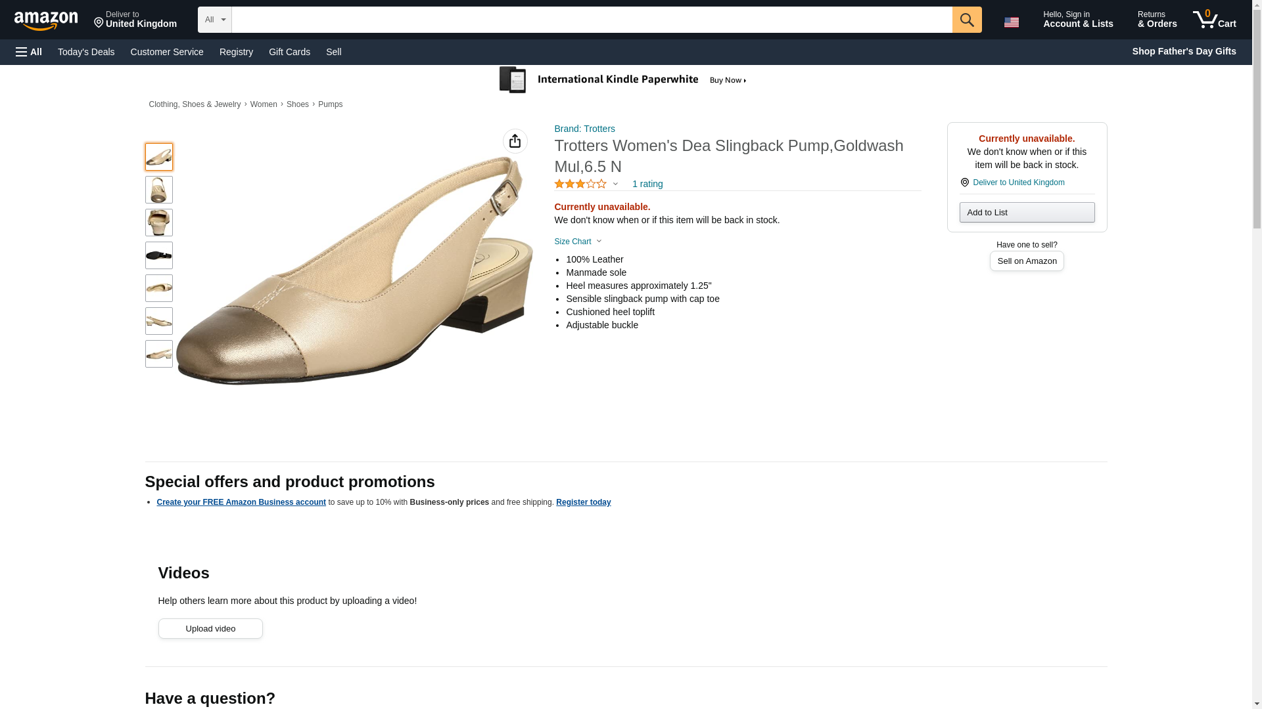The width and height of the screenshot is (1262, 709).
Task: Expand the Size Chart dropdown
Action: click(578, 242)
